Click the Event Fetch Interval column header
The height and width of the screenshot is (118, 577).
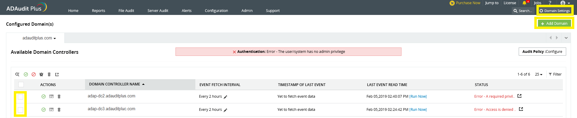220,85
